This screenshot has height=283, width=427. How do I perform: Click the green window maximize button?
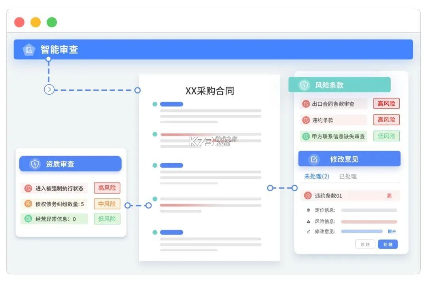pos(52,22)
